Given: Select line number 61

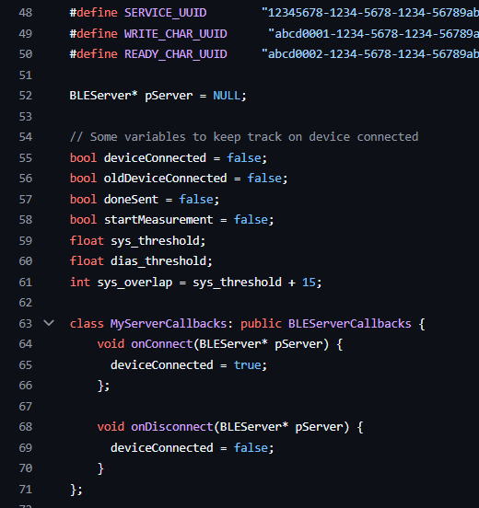Looking at the screenshot, I should coord(26,283).
